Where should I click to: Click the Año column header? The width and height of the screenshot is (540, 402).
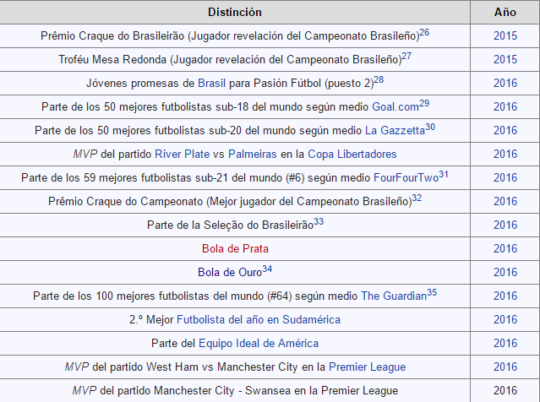(505, 13)
